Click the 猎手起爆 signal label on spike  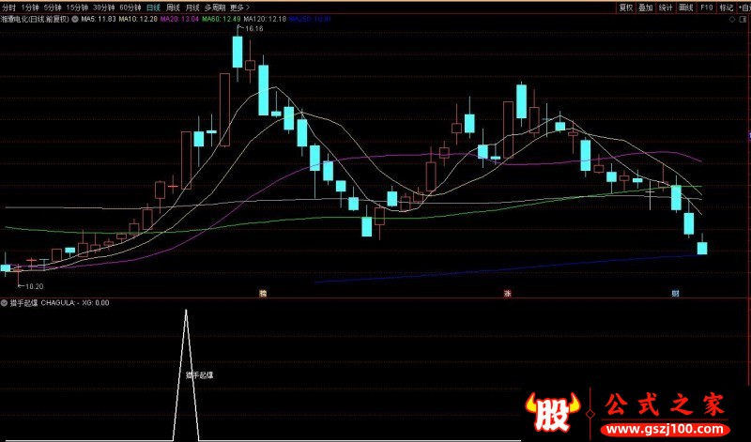[200, 375]
